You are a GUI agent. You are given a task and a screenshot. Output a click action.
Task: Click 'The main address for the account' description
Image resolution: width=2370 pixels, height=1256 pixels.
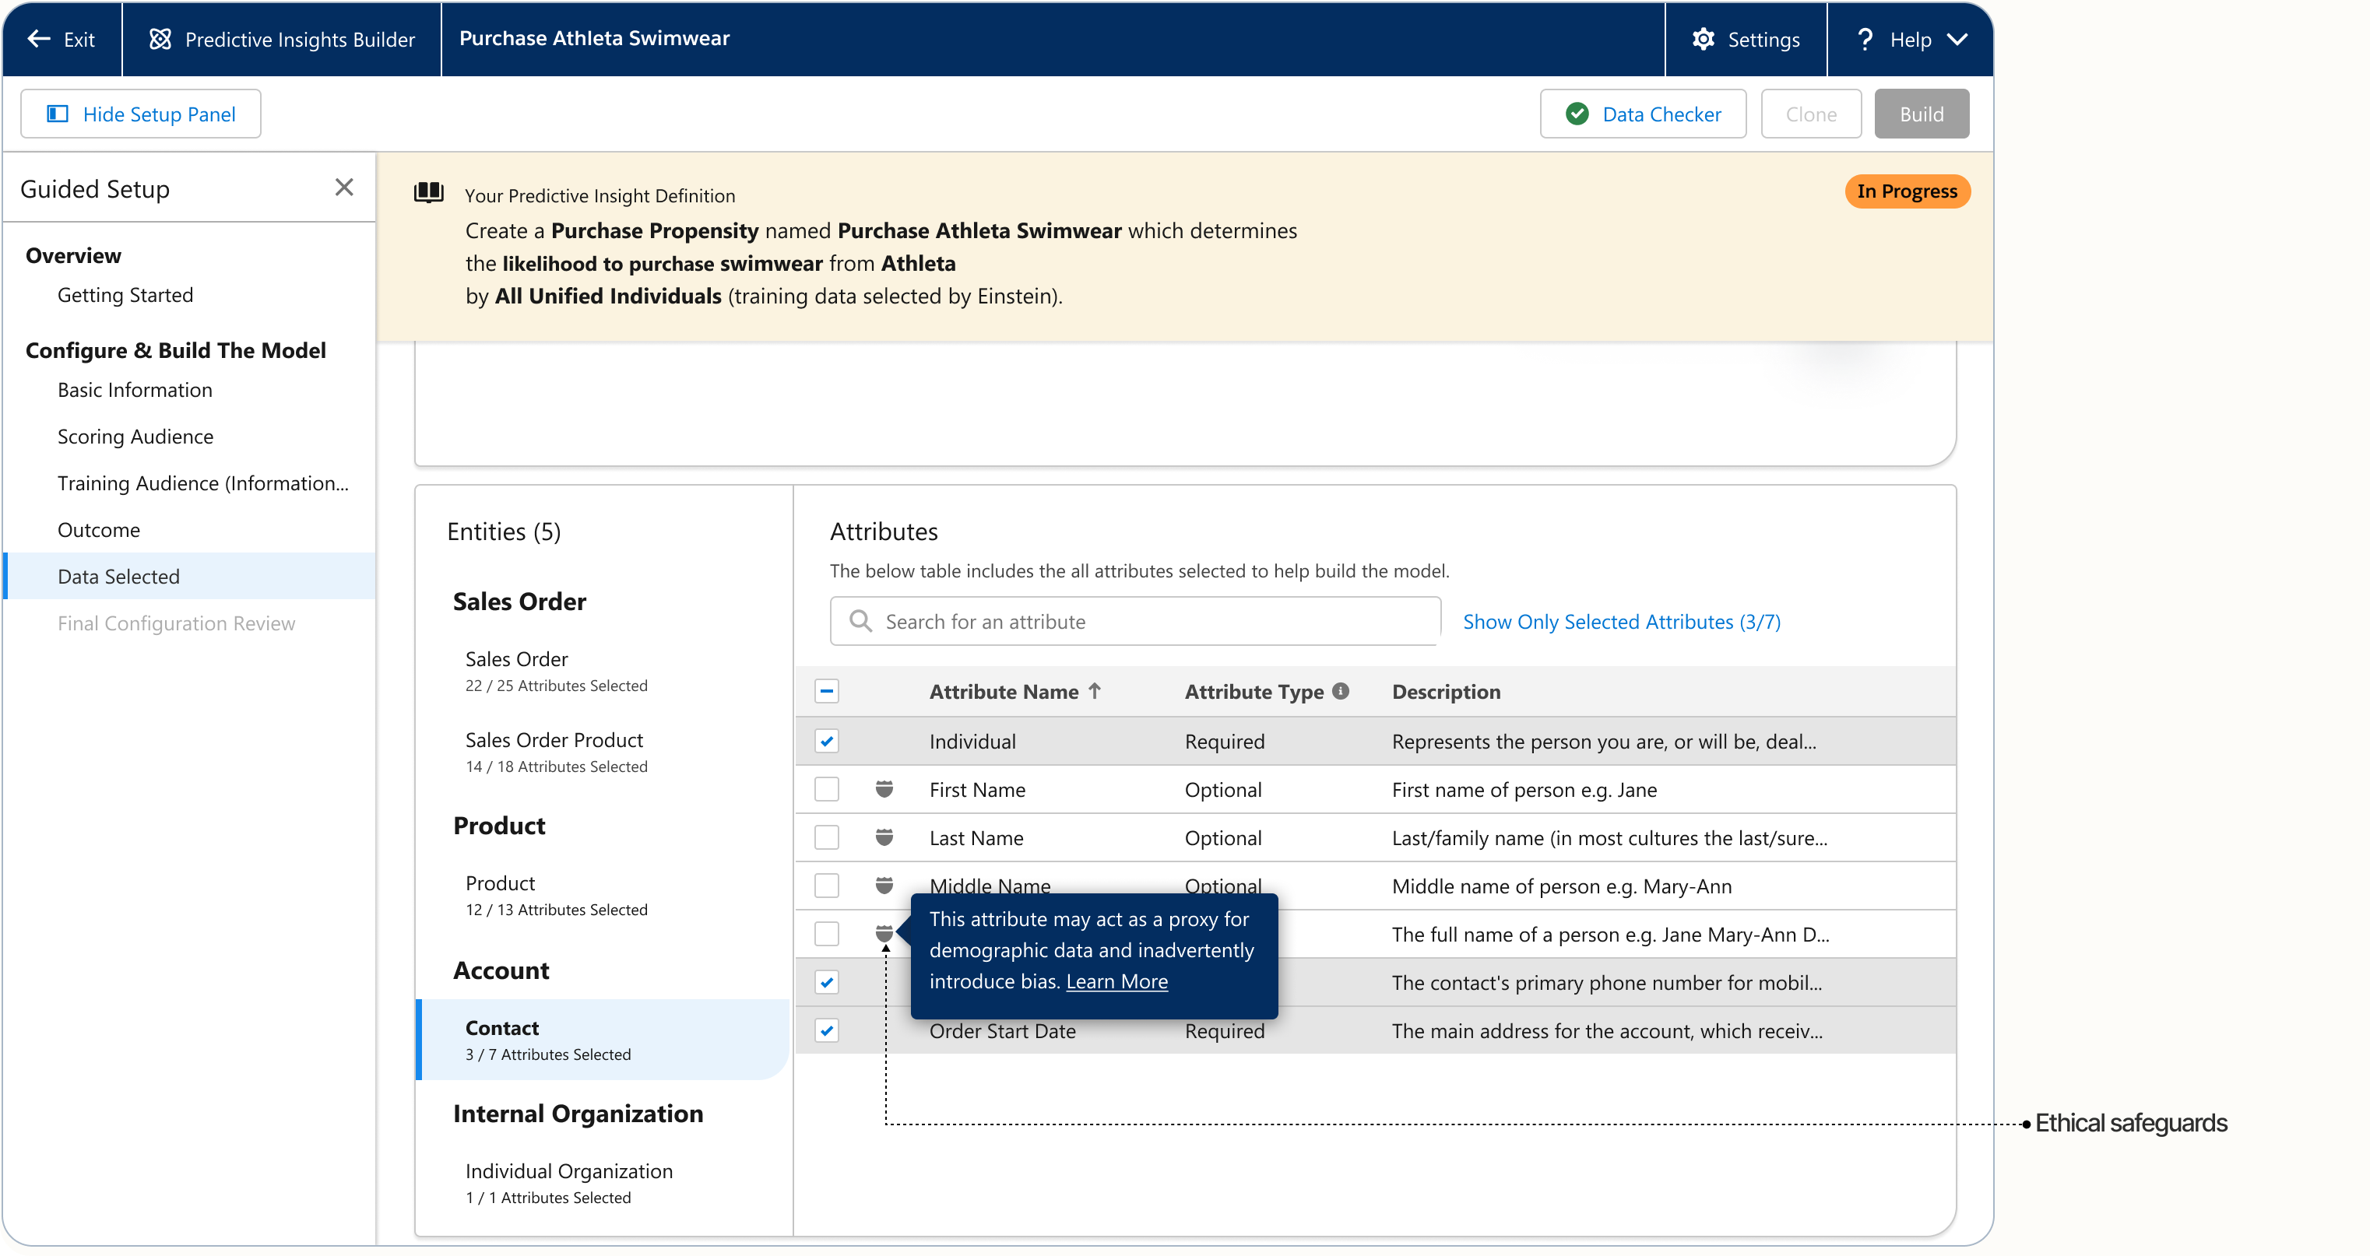[1606, 1031]
